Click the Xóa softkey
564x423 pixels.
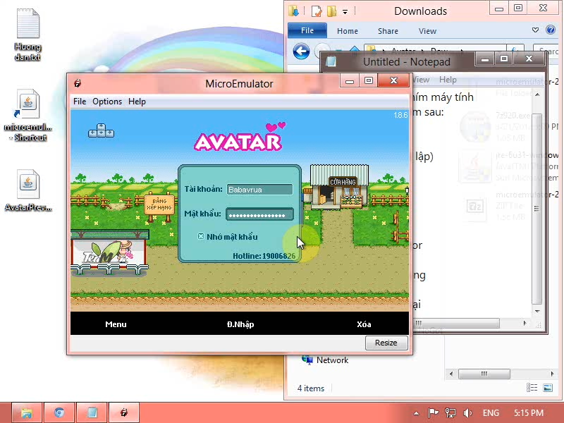364,324
